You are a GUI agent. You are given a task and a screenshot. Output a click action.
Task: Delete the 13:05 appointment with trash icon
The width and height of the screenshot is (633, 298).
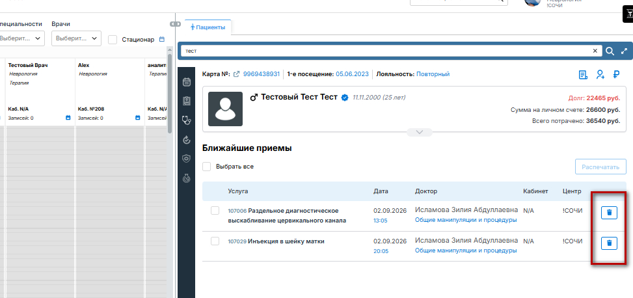click(609, 212)
